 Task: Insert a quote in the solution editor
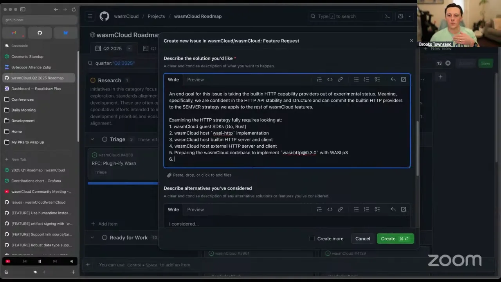pos(319,80)
